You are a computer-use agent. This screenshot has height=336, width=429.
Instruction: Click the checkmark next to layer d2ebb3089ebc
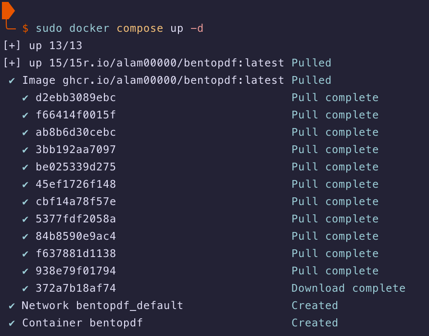pos(25,98)
